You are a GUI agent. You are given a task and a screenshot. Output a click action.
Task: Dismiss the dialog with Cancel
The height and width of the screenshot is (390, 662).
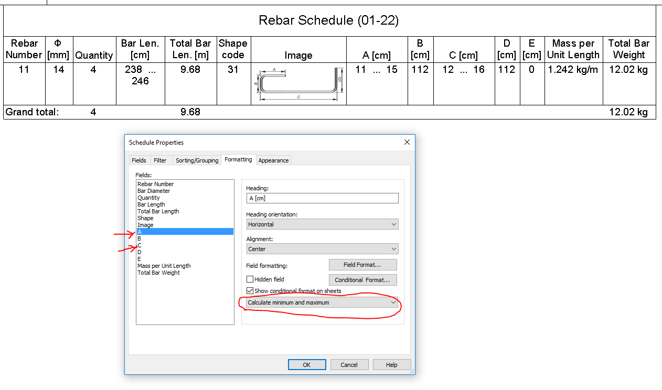349,364
